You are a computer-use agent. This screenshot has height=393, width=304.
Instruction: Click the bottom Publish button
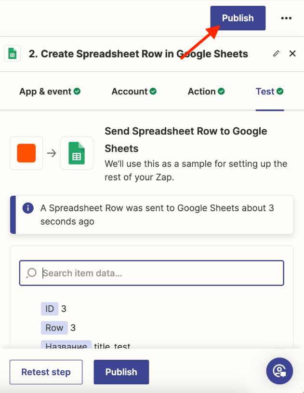coord(121,372)
